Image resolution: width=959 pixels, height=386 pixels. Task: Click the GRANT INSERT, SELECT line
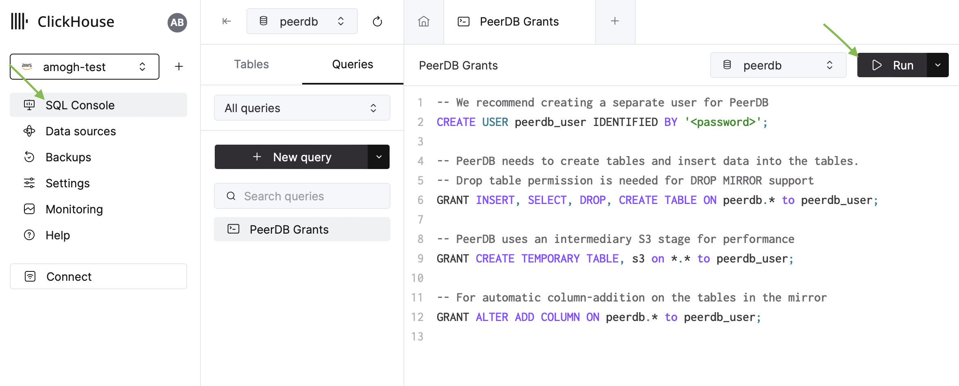tap(658, 200)
